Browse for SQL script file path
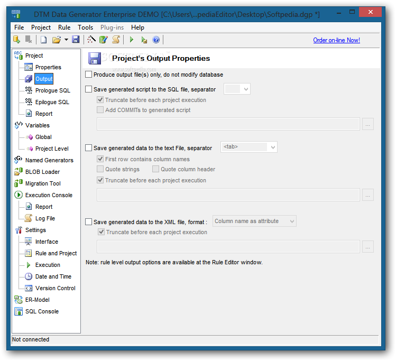 click(368, 124)
